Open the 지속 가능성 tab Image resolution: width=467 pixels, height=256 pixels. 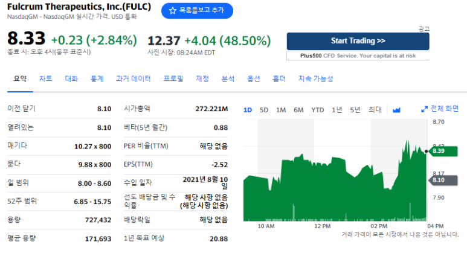[316, 78]
